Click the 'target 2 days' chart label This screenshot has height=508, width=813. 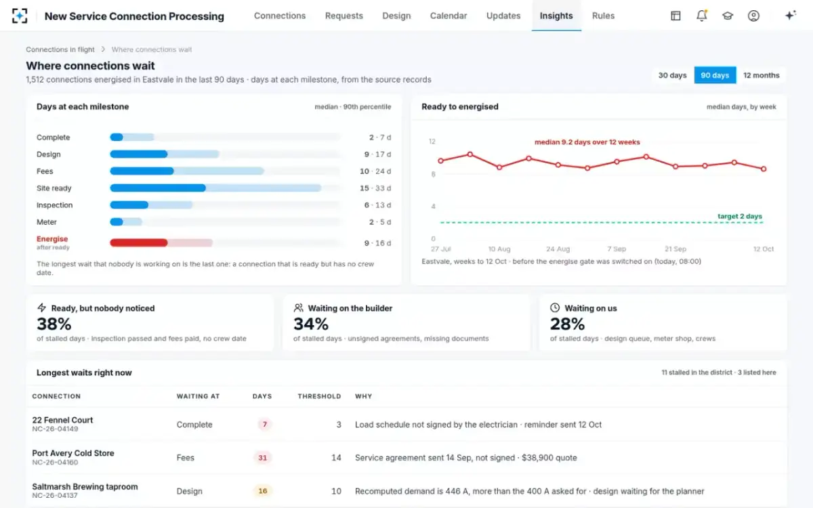tap(740, 216)
